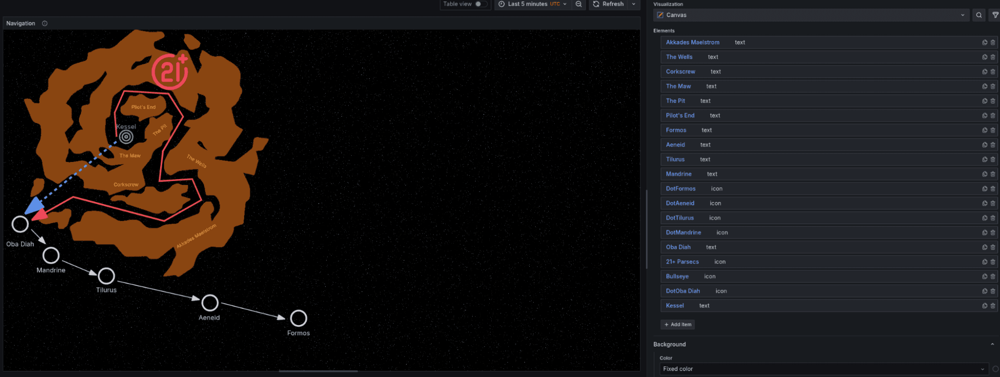
Task: Click the Pilot's End label on the map
Action: point(144,107)
